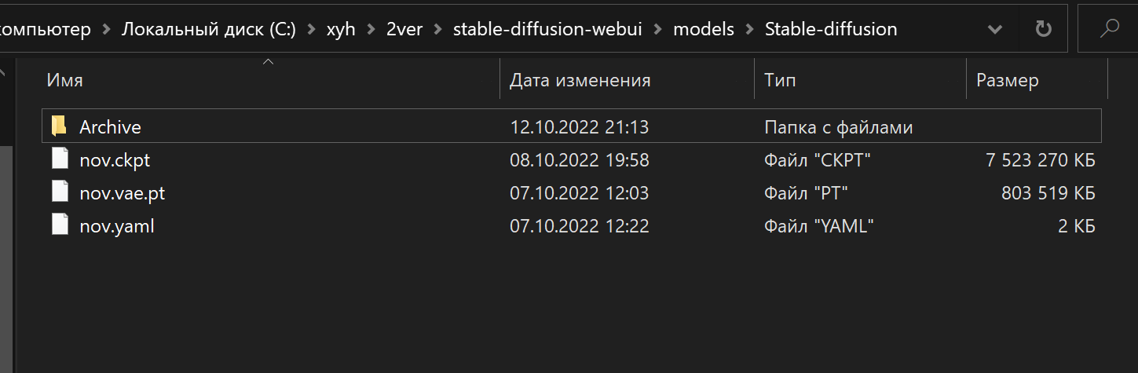
Task: Sort by the Размер column header
Action: 1008,79
